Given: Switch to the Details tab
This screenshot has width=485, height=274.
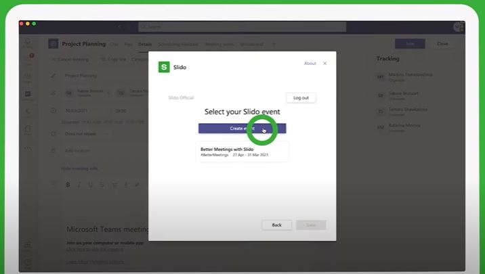Looking at the screenshot, I should pos(145,44).
